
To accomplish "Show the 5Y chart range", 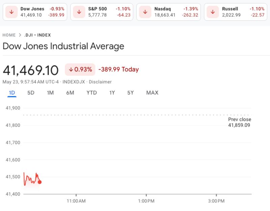I will coord(131,93).
